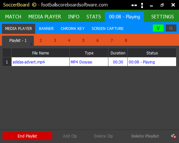Image resolution: width=179 pixels, height=143 pixels.
Task: Minimize the SoccerBoard window
Action: 151,6
